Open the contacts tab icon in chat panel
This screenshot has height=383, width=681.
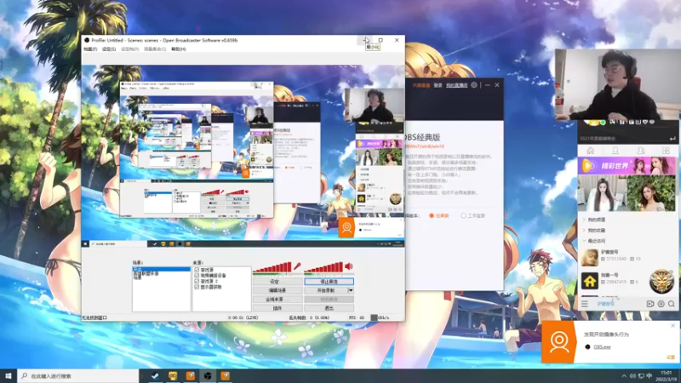[641, 151]
